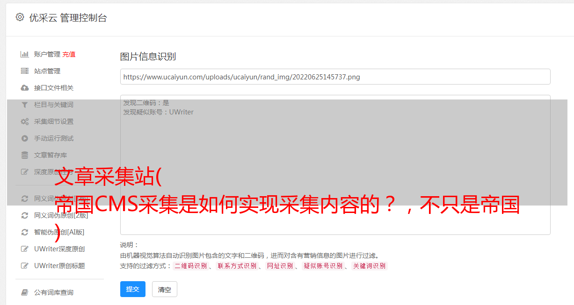Click the edit icon beside UWriter深度原创
Screen dimensions: 574x305
coord(25,249)
